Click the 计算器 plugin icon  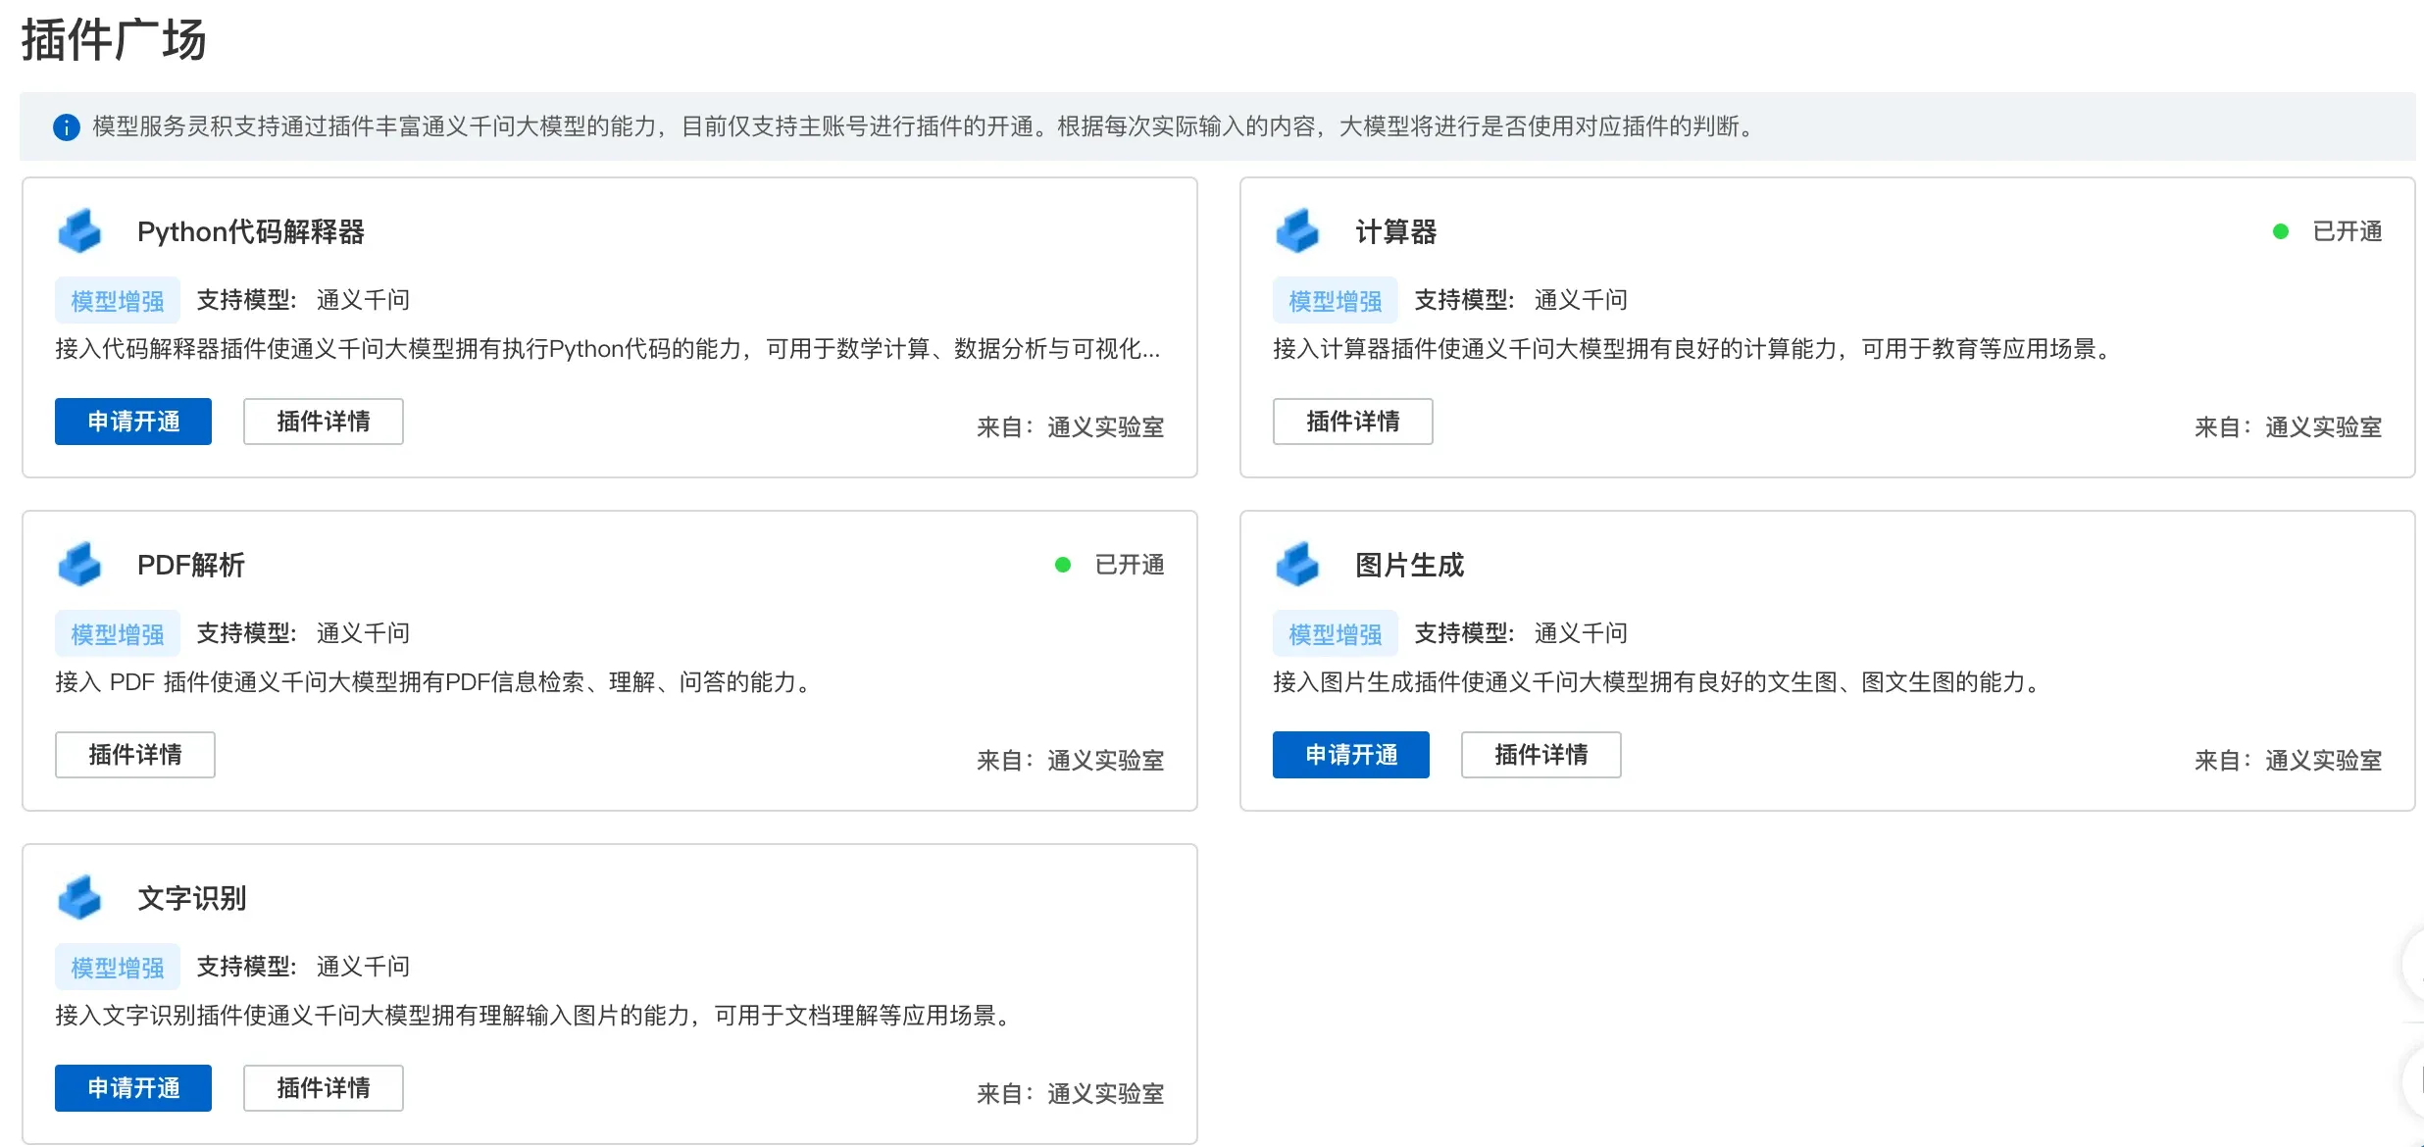(1297, 230)
